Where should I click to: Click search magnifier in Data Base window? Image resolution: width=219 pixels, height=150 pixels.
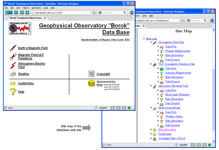[125, 13]
